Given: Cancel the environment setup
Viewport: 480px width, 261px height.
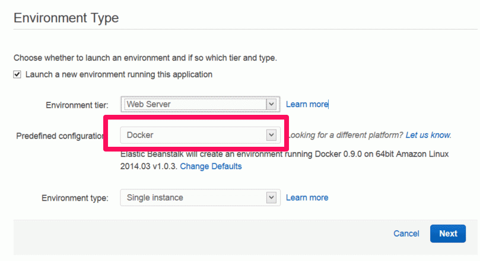Looking at the screenshot, I should [x=406, y=234].
